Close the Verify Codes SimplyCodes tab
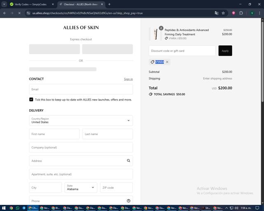 53,5
